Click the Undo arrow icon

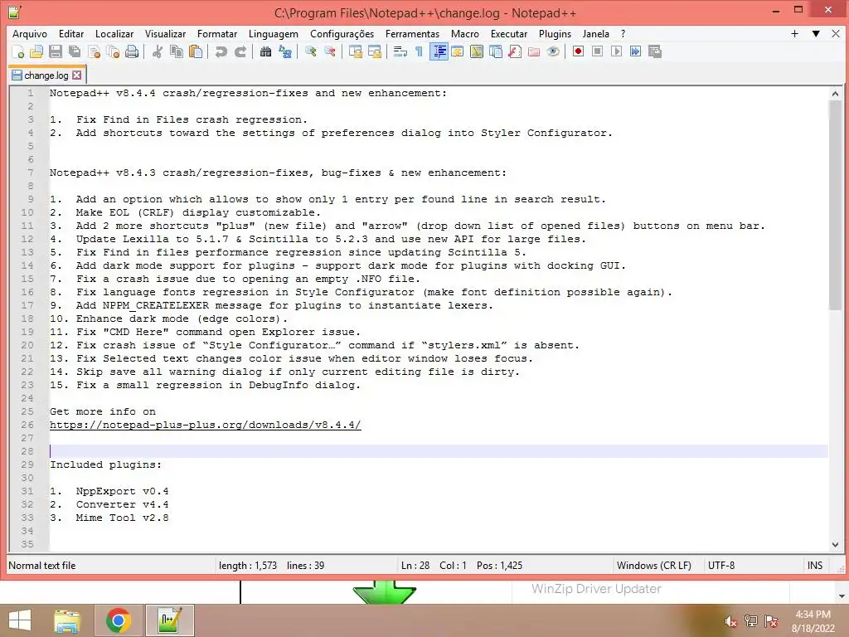click(221, 51)
